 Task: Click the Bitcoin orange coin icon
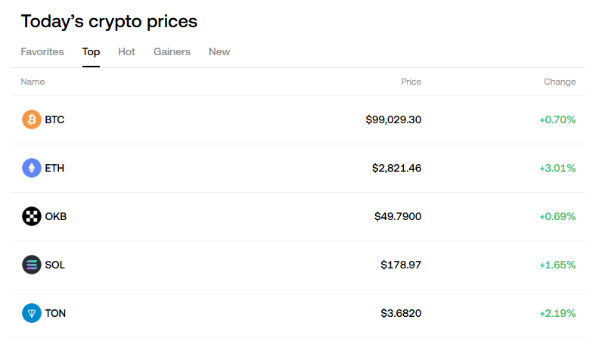(x=32, y=119)
